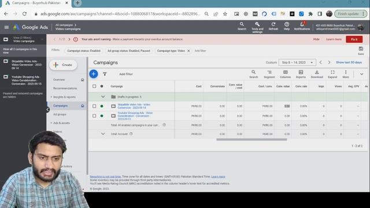The image size is (370, 208).
Task: Click Finish update browser button
Action: coord(350,14)
